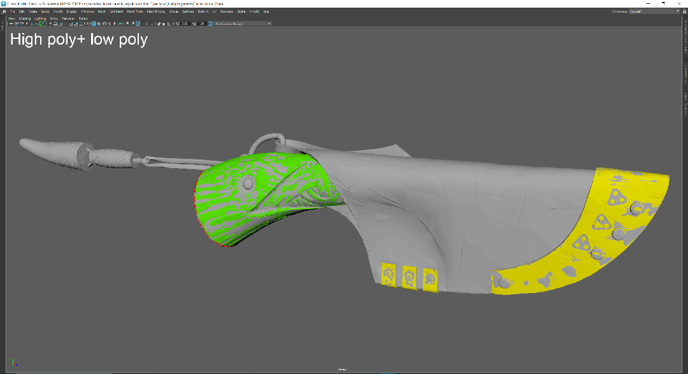Click the Maya home icon in menu bar
Screen dimensions: 688x374
pyautogui.click(x=4, y=11)
